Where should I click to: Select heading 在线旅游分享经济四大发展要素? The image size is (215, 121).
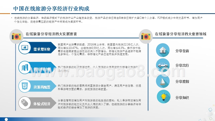51,34
